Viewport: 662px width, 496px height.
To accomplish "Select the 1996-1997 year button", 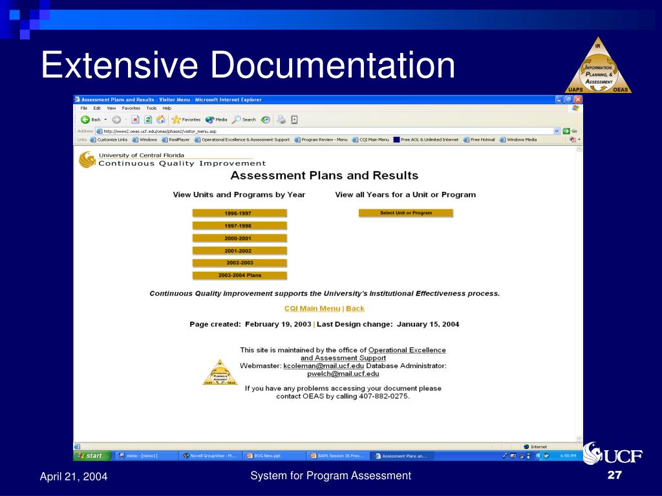I will tap(239, 213).
